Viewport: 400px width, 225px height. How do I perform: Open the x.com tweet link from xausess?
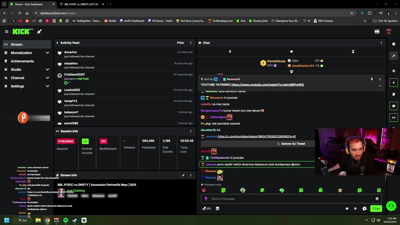pos(257,137)
